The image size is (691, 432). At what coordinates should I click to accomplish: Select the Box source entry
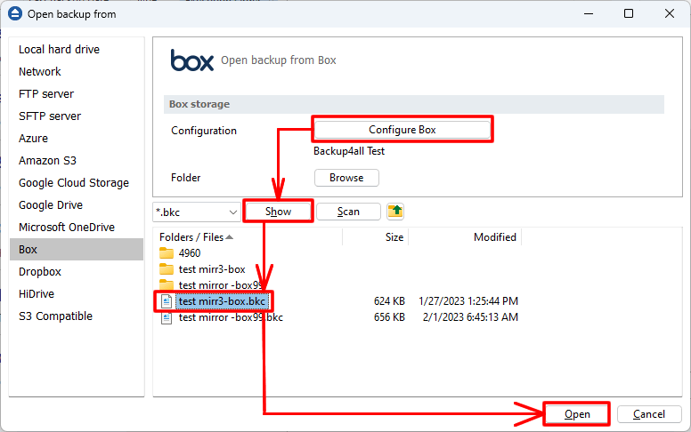[77, 250]
